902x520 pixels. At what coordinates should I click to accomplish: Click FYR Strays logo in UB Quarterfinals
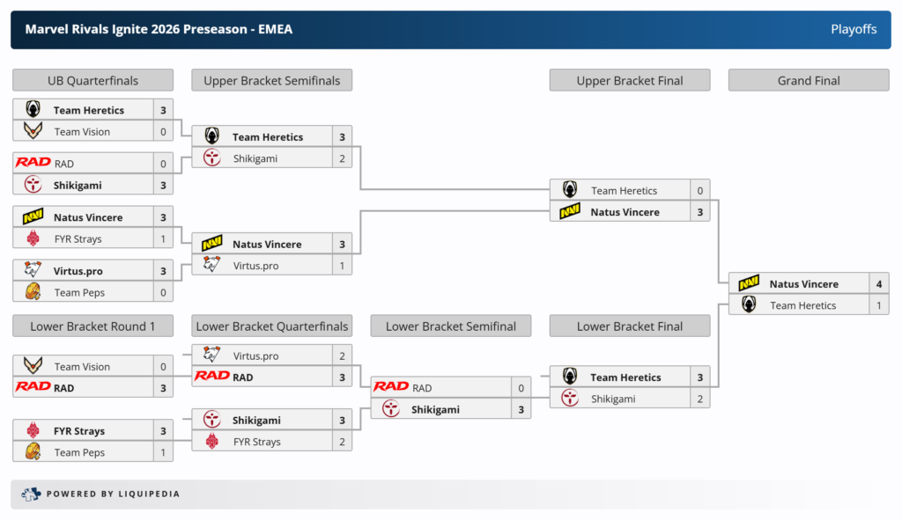[33, 238]
